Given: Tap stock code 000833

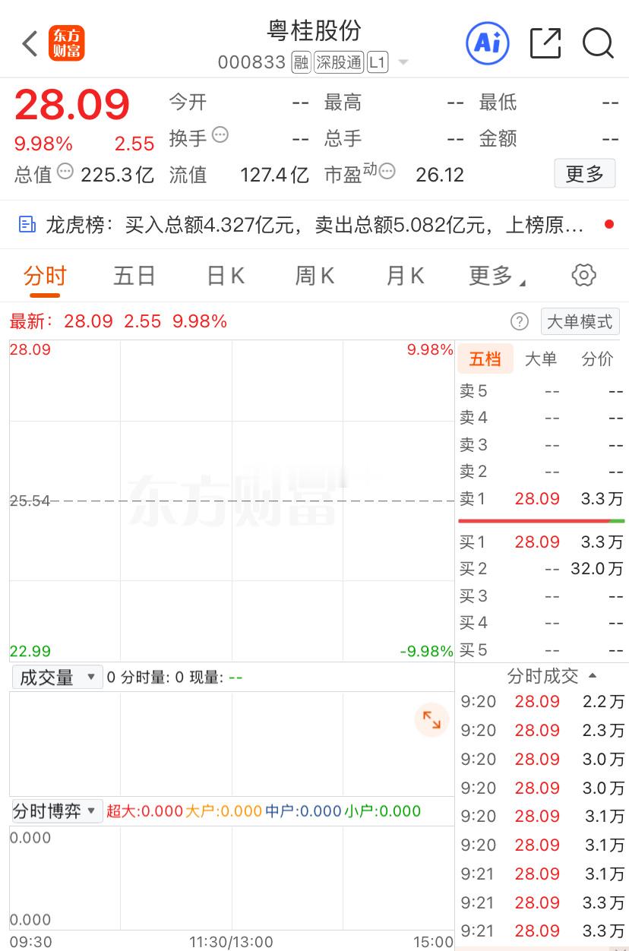Looking at the screenshot, I should (251, 62).
